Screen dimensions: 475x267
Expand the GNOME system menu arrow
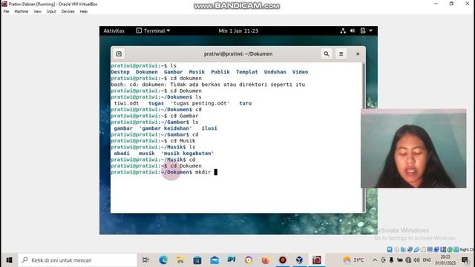tap(371, 31)
